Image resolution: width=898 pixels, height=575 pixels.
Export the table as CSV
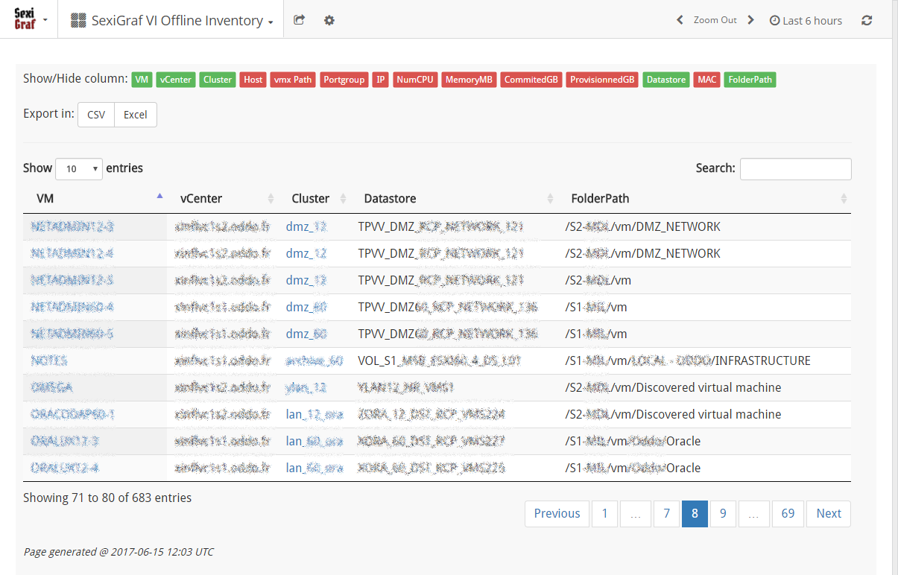pos(96,115)
